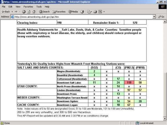Open the Tools menu

tap(39, 7)
